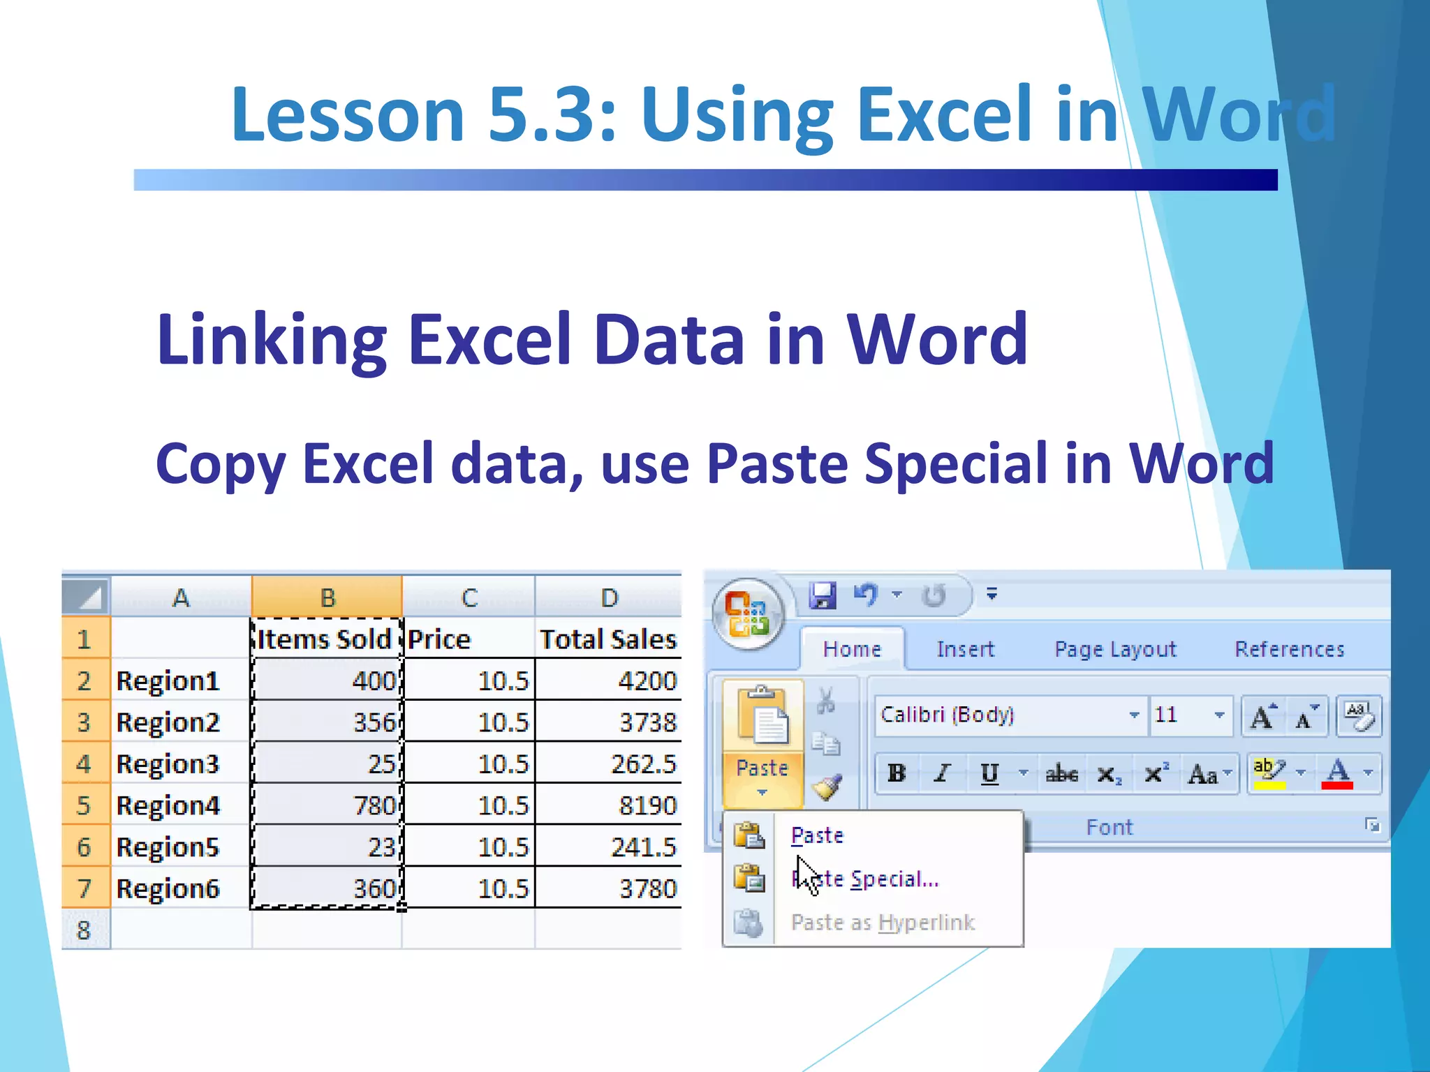Image resolution: width=1430 pixels, height=1072 pixels.
Task: Click the Region1 cell
Action: point(181,680)
